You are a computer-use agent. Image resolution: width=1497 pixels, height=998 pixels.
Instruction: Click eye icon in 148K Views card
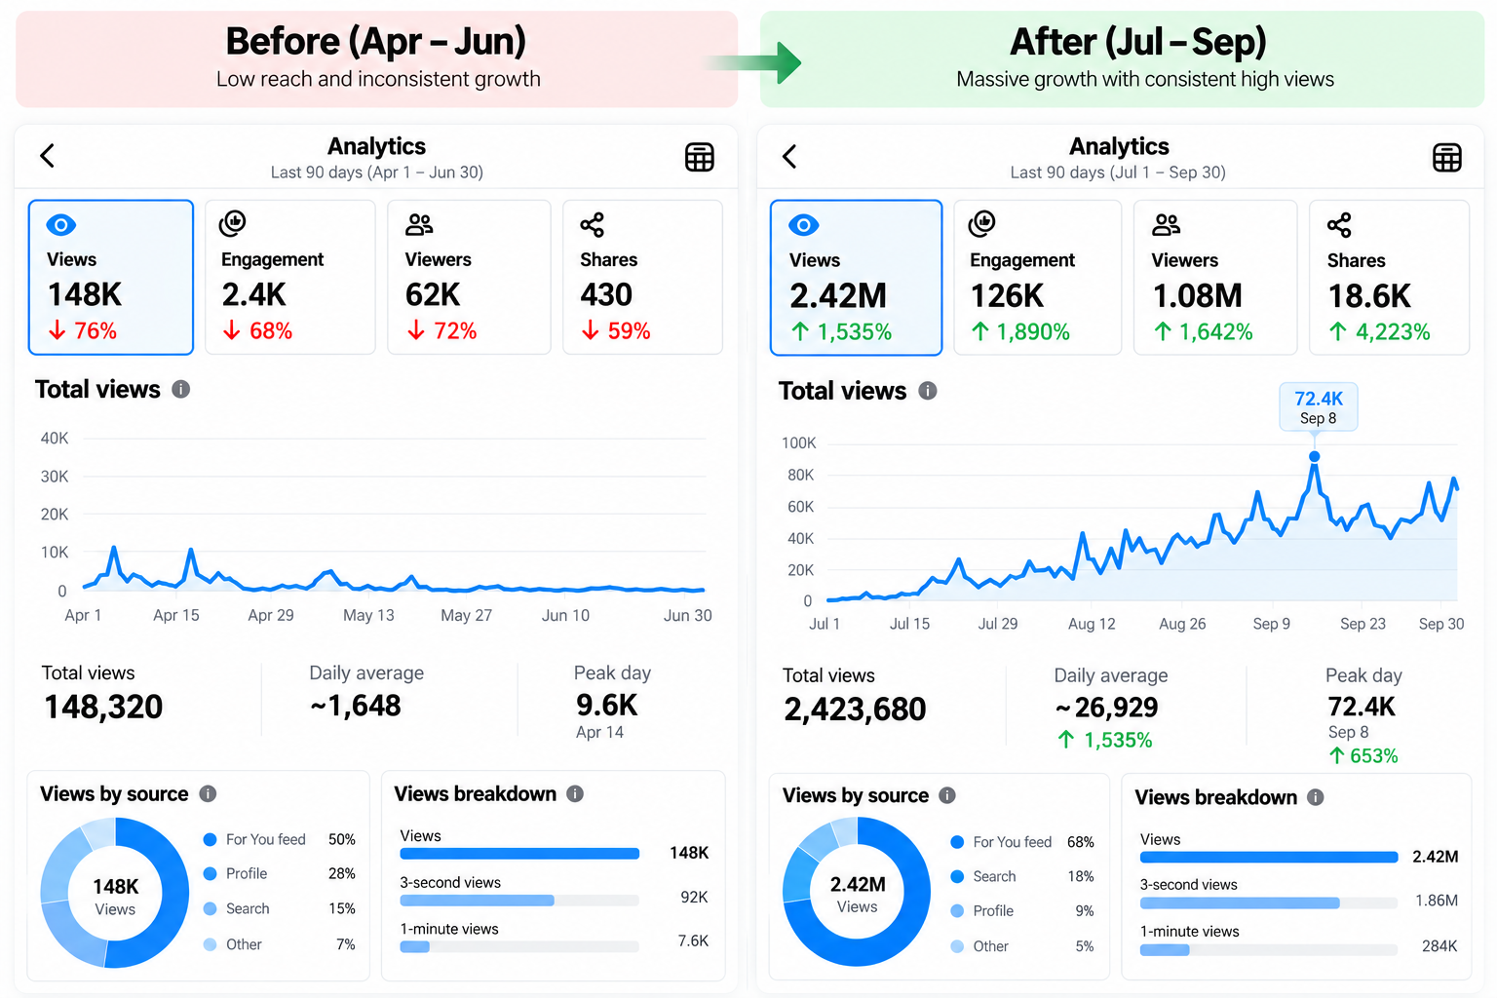point(61,225)
